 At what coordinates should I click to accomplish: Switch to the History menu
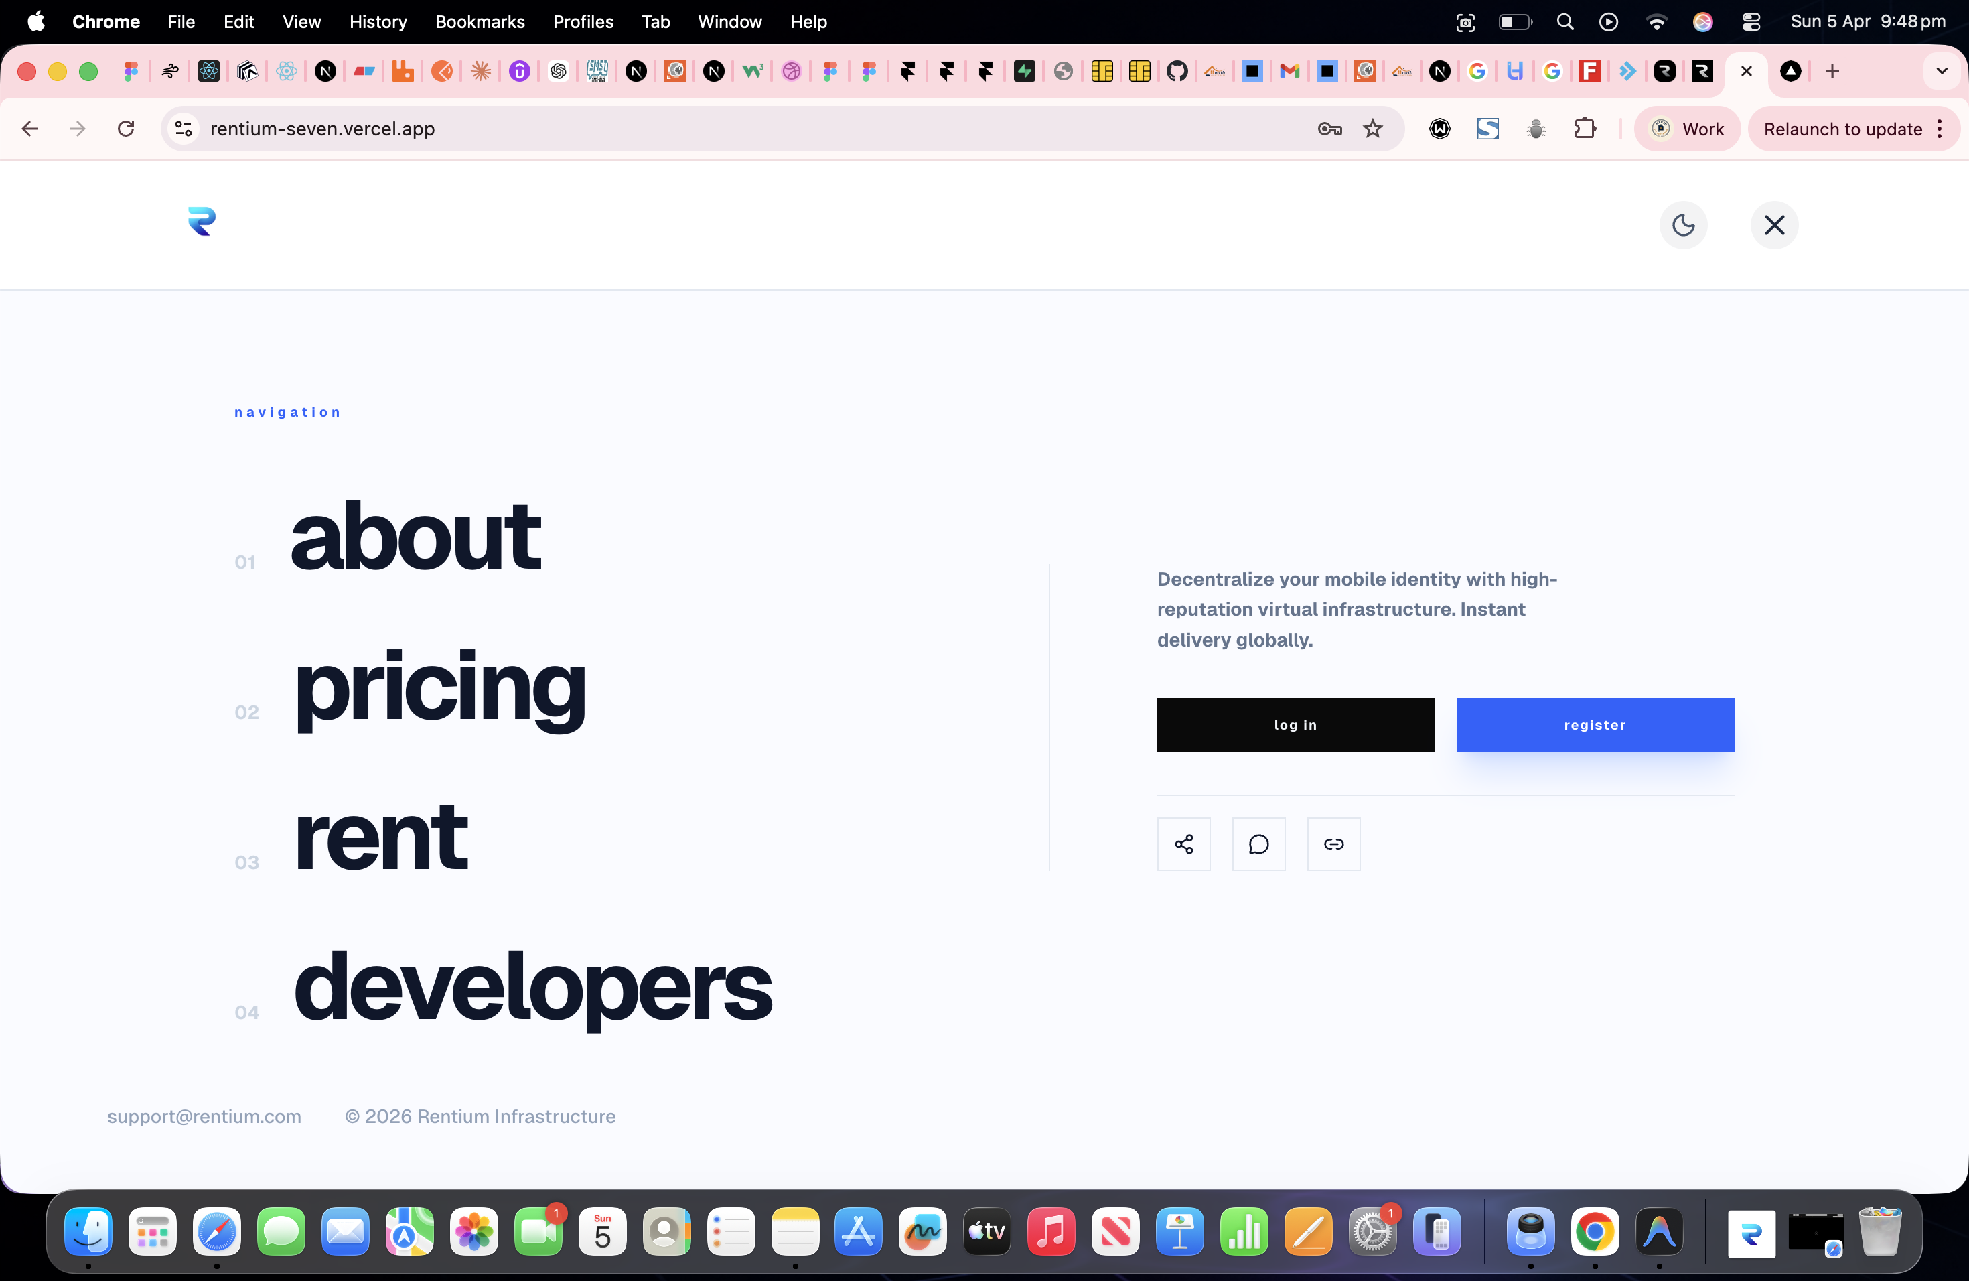click(x=378, y=21)
